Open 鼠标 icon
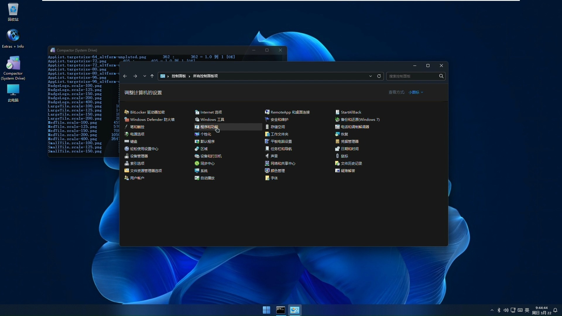 pos(337,156)
